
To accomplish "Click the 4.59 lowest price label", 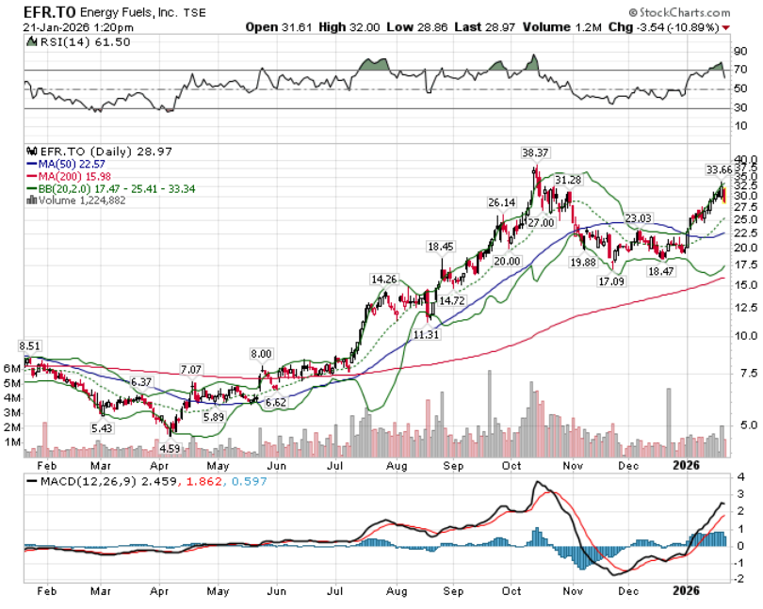I will (170, 448).
